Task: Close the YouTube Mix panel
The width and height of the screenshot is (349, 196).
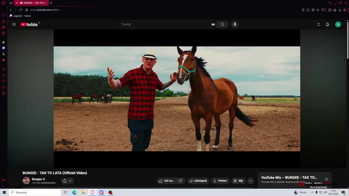Action: 326,179
